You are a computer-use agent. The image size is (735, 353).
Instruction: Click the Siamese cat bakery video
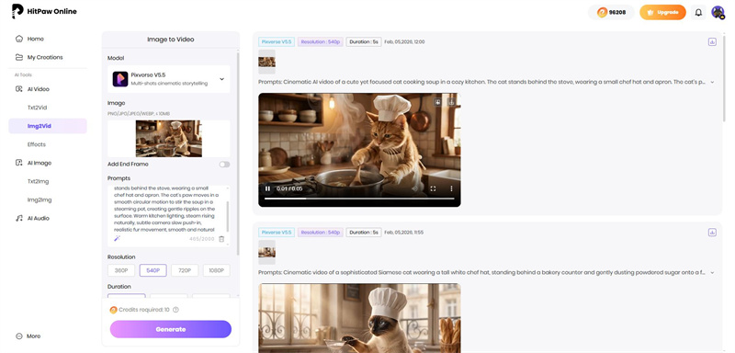(359, 318)
